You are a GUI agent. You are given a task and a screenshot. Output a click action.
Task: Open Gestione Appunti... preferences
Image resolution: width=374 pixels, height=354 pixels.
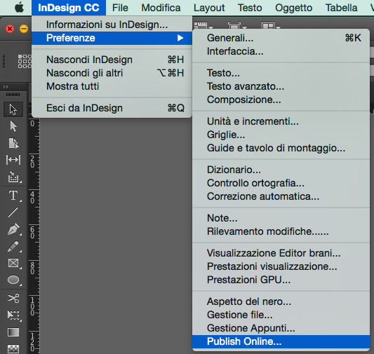point(281,328)
